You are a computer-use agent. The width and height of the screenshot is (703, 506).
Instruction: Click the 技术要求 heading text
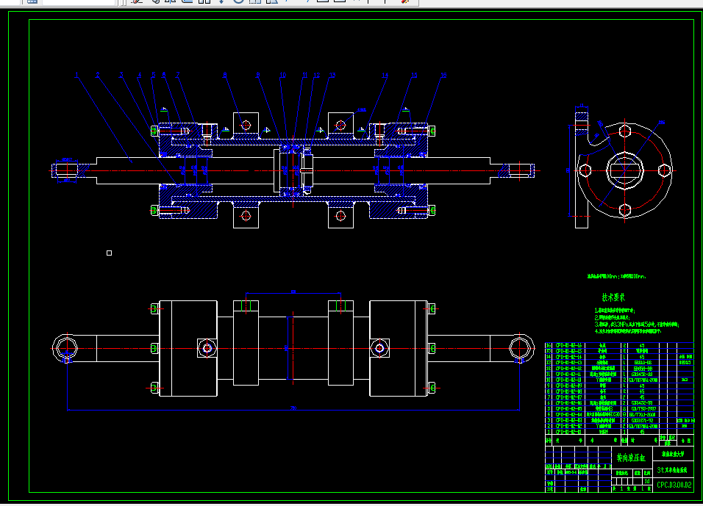(613, 297)
